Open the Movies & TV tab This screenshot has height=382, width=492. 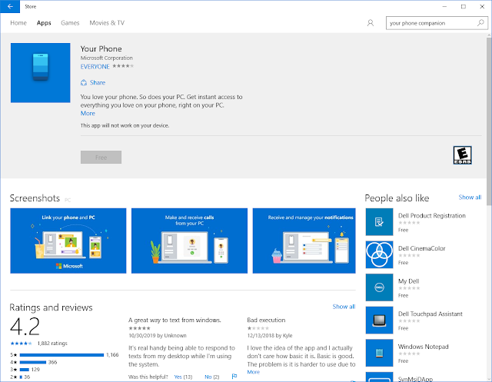point(107,23)
